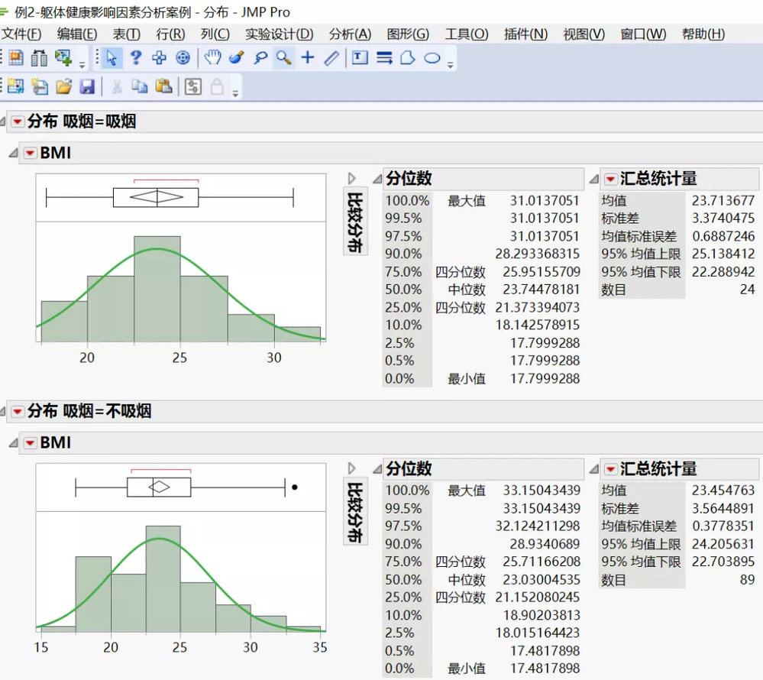The image size is (763, 680).
Task: Click the preferences sliders toolbar icon
Action: (193, 87)
